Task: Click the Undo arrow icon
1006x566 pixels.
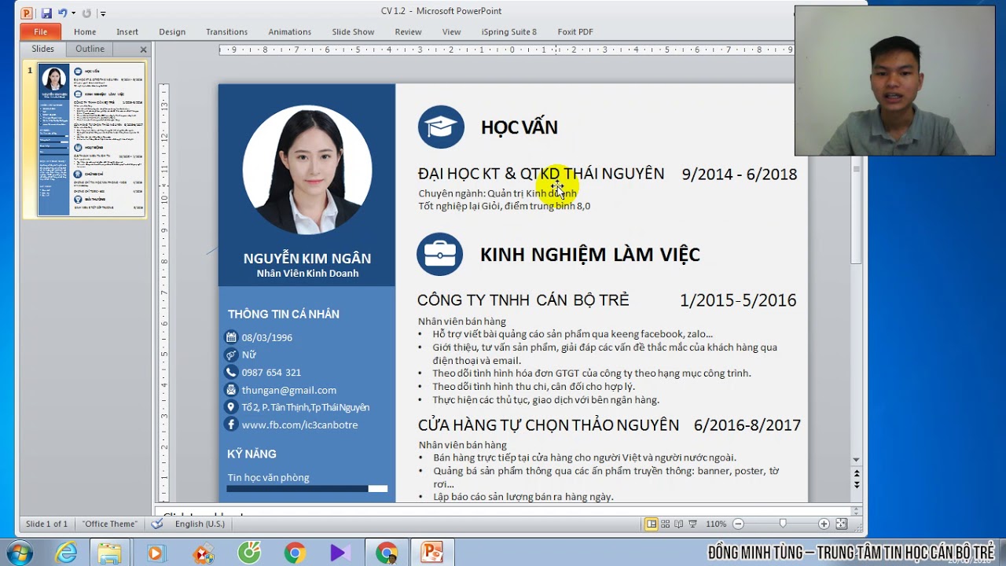Action: 63,13
